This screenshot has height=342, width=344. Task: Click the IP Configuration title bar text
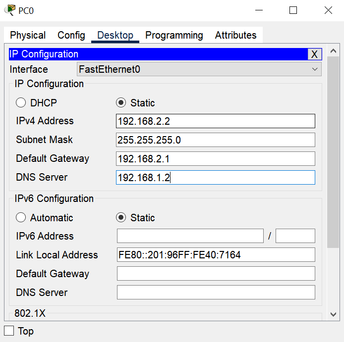44,54
